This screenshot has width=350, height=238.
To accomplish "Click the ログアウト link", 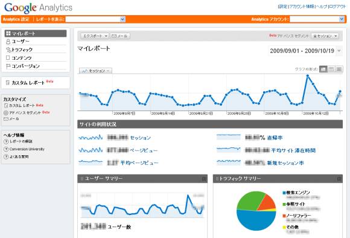I will tap(337, 7).
